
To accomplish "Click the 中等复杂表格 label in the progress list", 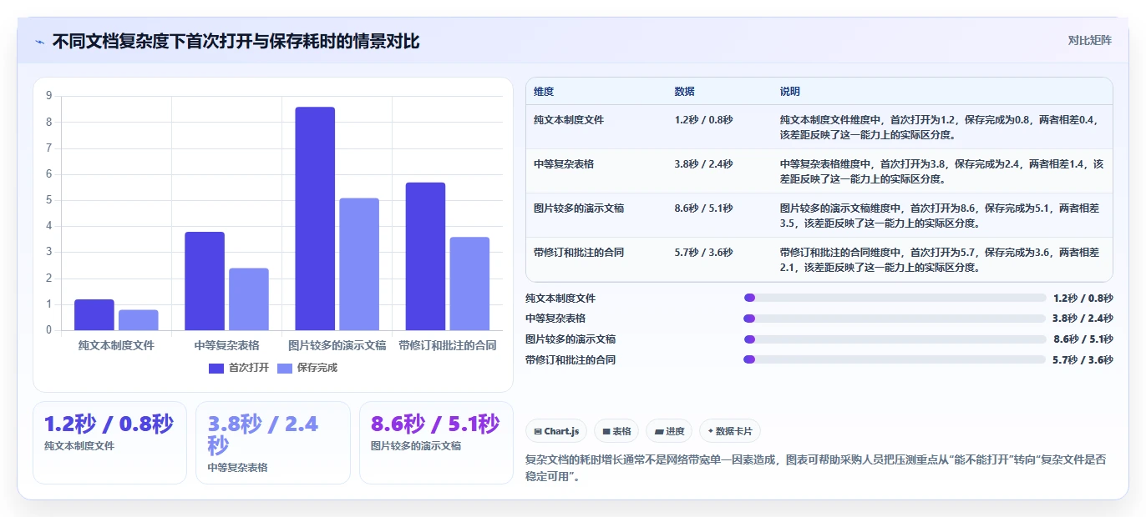I will tap(555, 319).
